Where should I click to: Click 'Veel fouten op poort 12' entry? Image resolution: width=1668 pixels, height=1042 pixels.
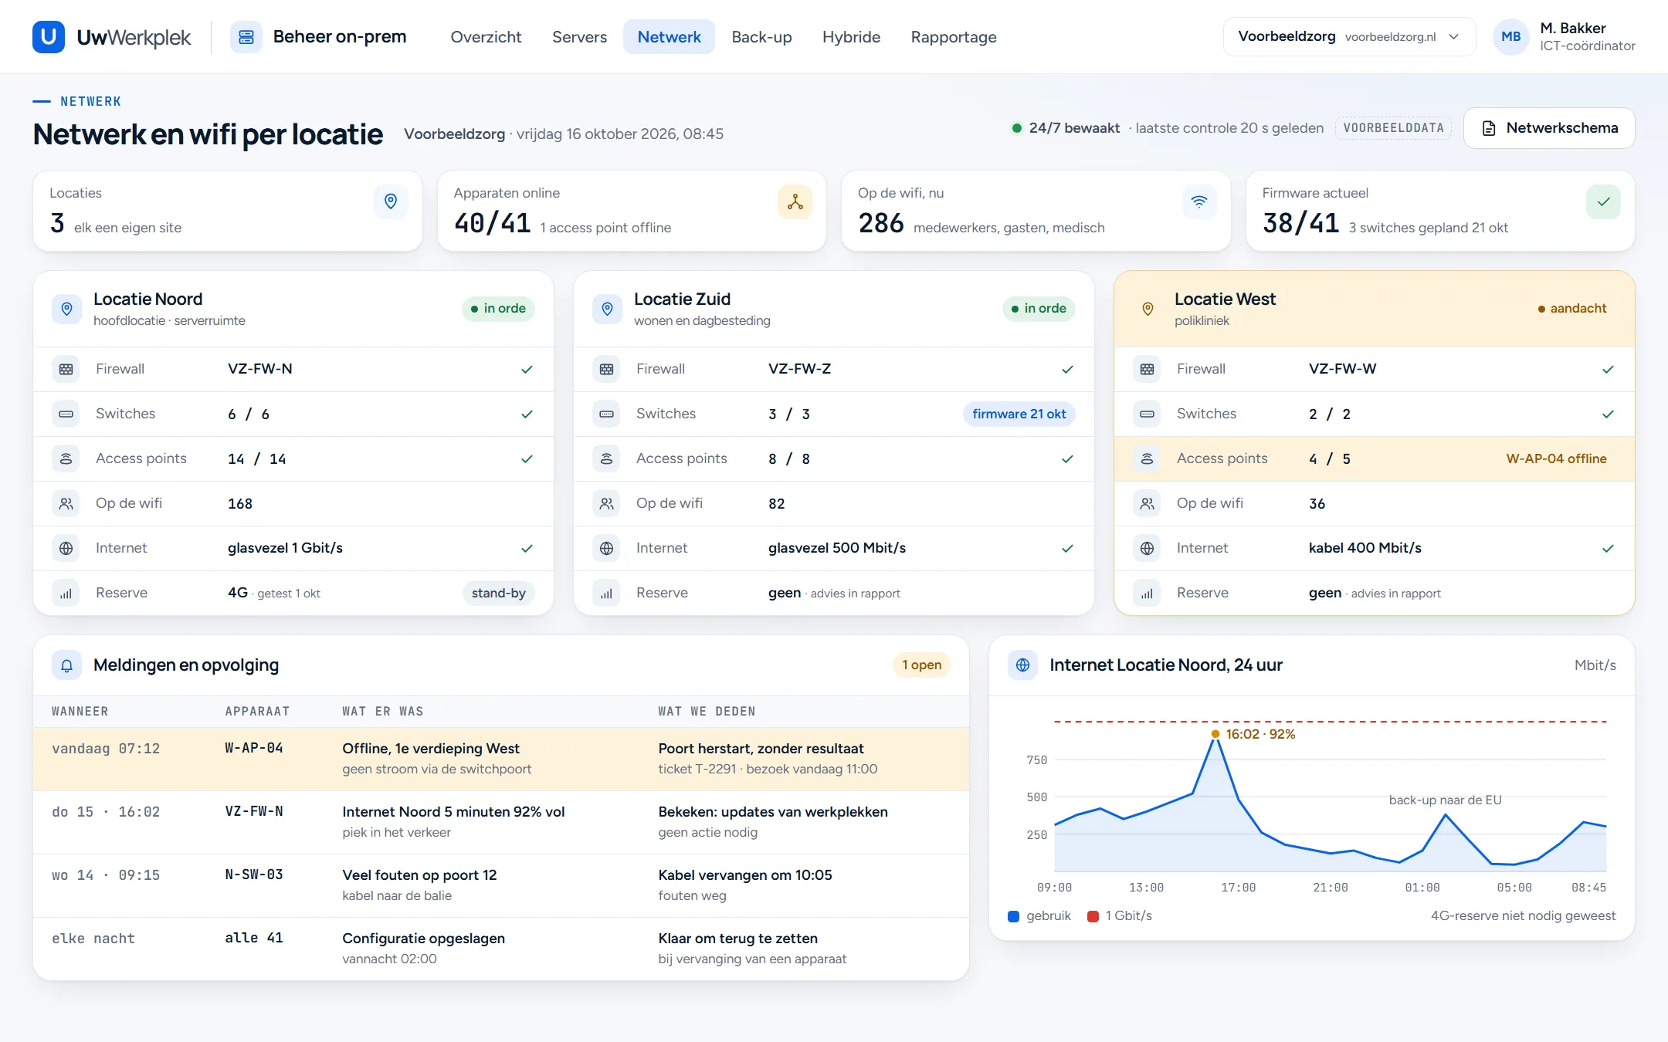(x=419, y=875)
